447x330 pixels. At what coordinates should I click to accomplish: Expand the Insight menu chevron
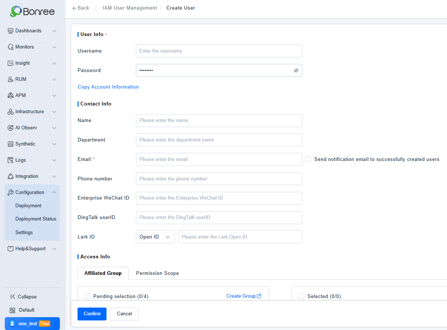54,63
